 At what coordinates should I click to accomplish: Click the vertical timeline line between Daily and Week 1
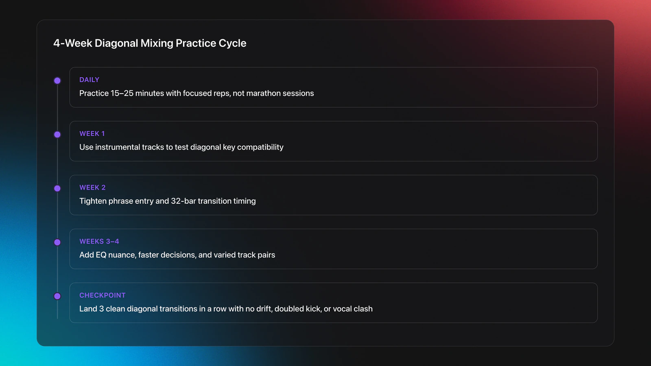point(57,108)
